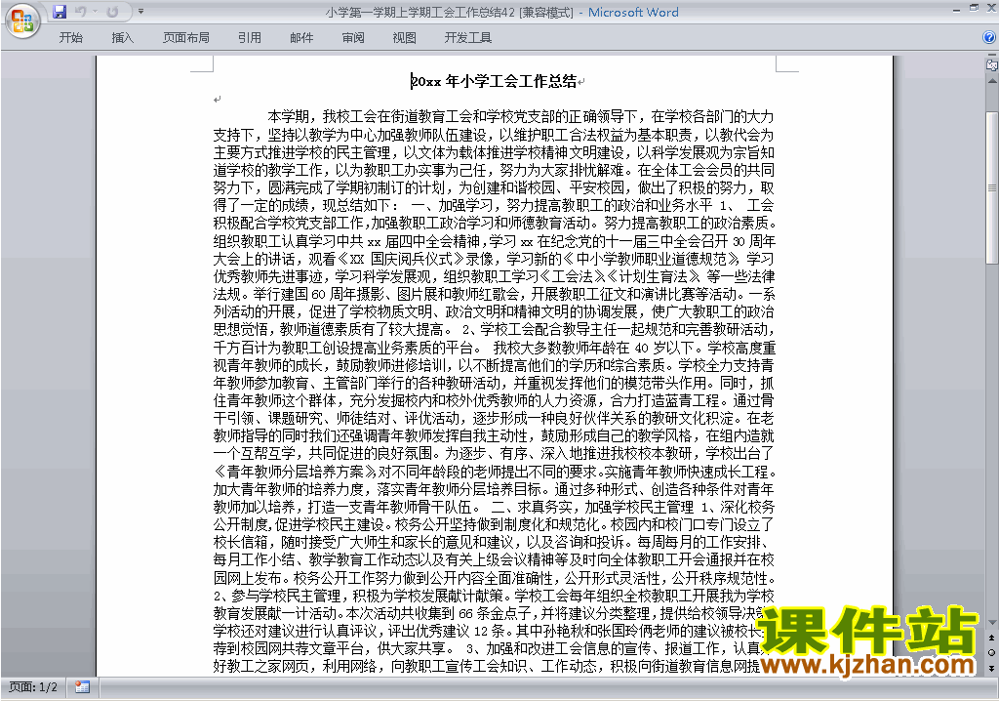Customize the Quick Access Toolbar
This screenshot has width=999, height=701.
[140, 12]
